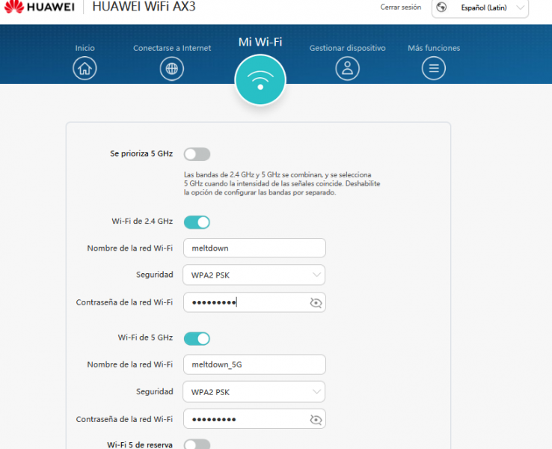
Task: Open 2.4 GHz Seguridad WPA2 PSK dropdown
Action: tap(254, 275)
